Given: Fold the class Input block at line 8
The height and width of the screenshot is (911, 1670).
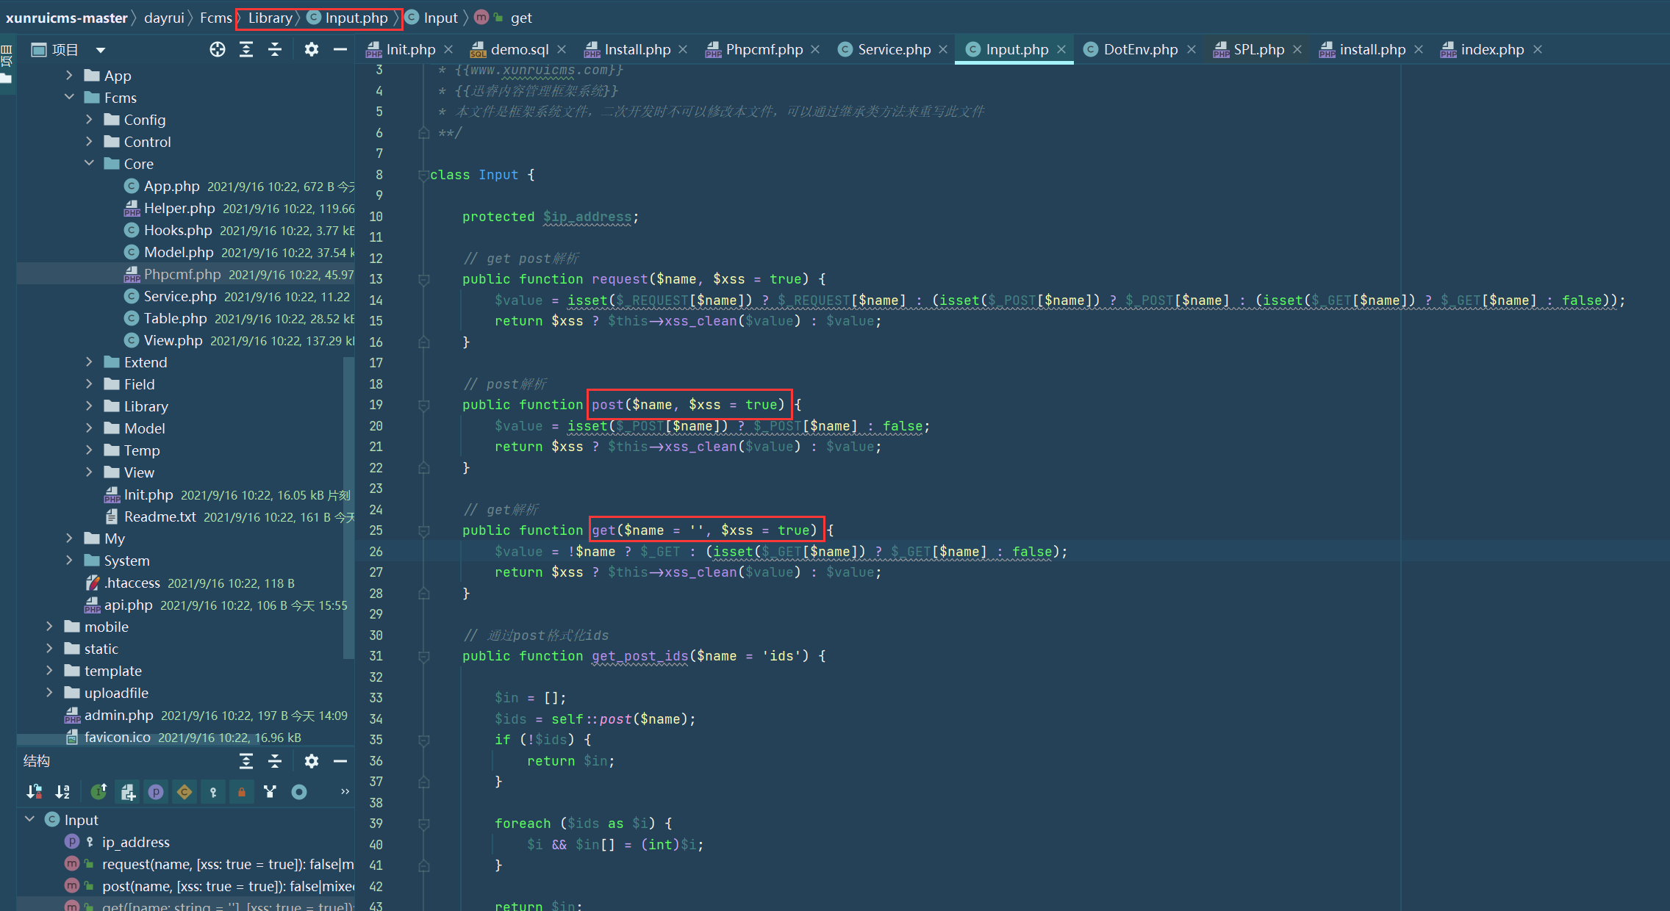Looking at the screenshot, I should coord(423,175).
